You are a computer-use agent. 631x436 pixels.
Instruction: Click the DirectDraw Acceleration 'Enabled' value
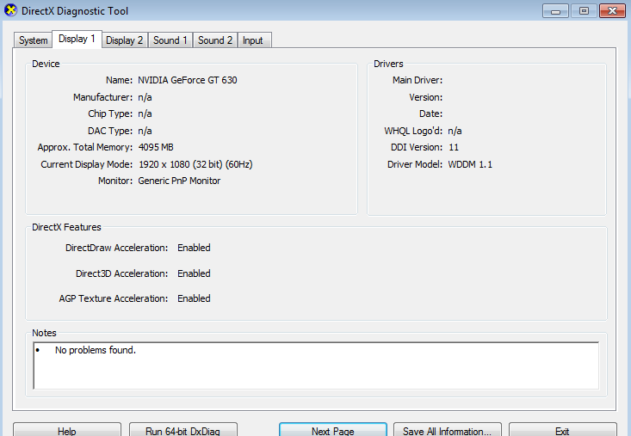coord(194,248)
